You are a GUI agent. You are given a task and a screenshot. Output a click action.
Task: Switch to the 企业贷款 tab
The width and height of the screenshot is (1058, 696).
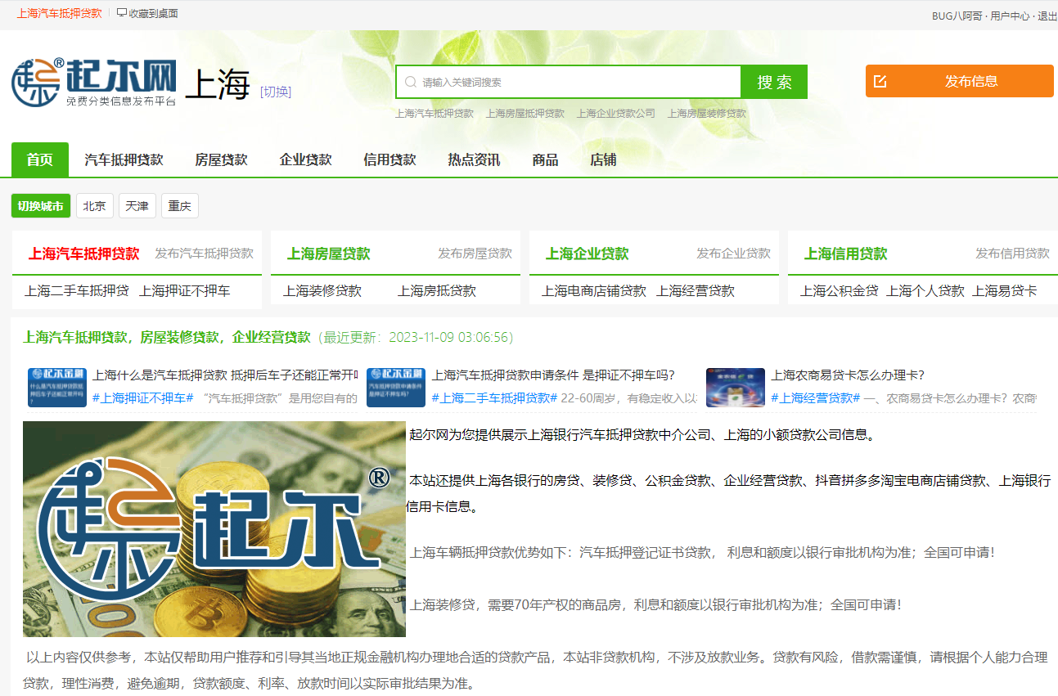coord(305,159)
